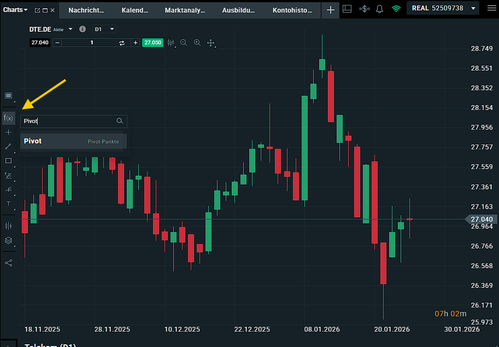Toggle the volume unit switch icon
Screen dimensions: 499x347
pyautogui.click(x=122, y=43)
